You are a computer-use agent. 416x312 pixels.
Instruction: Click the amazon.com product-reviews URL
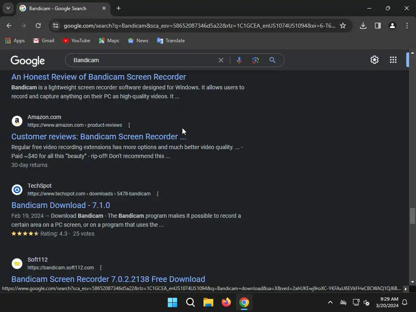click(75, 125)
